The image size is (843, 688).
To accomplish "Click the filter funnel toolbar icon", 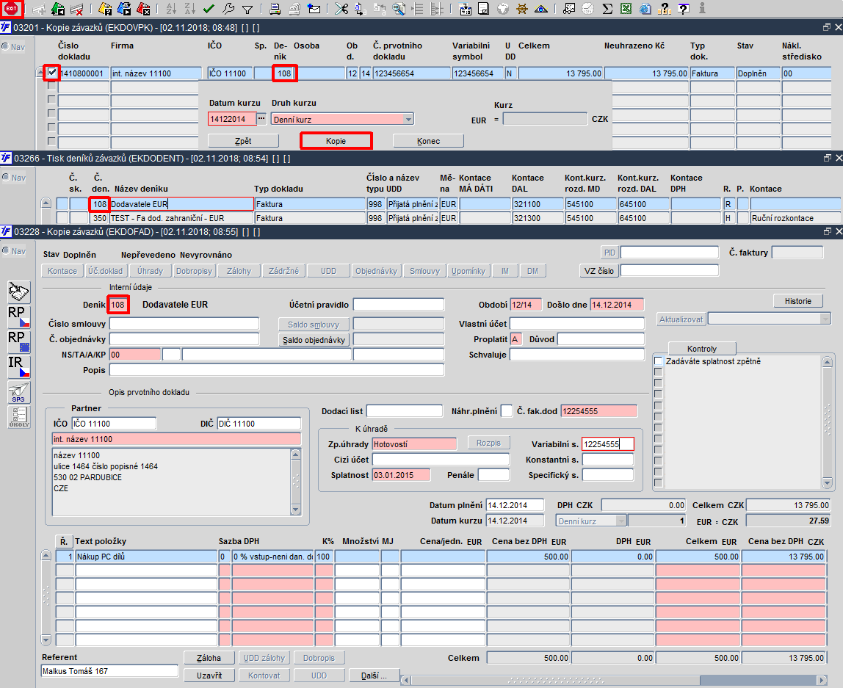I will tap(247, 9).
